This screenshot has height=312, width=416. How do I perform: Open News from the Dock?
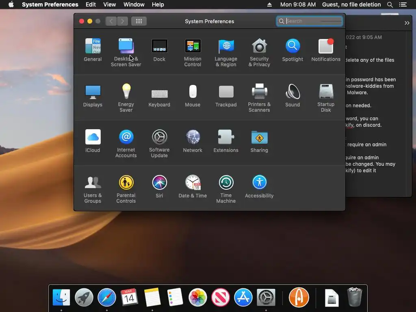pyautogui.click(x=221, y=297)
